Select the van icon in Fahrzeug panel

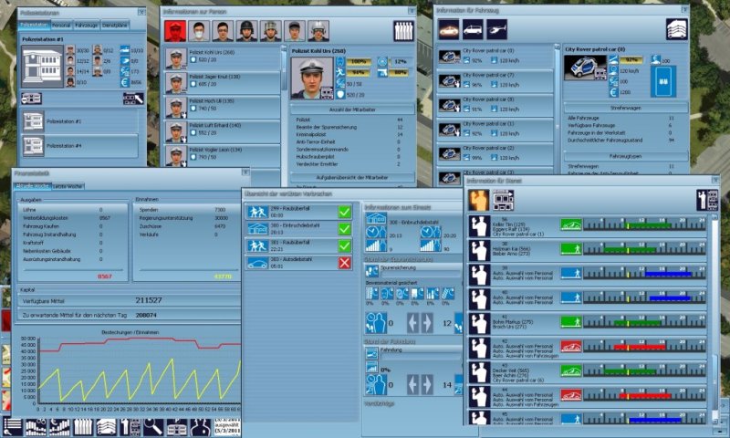pyautogui.click(x=473, y=28)
